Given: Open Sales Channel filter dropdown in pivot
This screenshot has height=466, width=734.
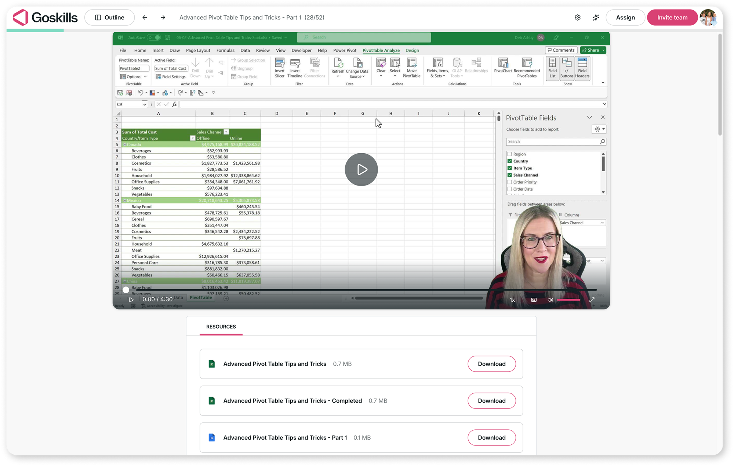Looking at the screenshot, I should coord(226,132).
